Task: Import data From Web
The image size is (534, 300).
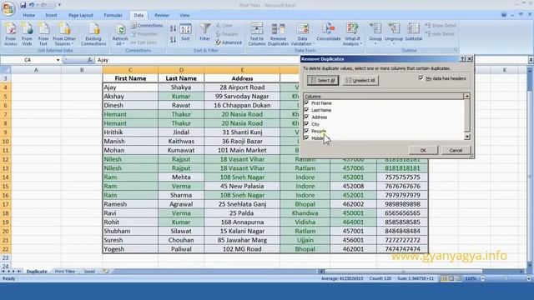Action: pos(27,34)
